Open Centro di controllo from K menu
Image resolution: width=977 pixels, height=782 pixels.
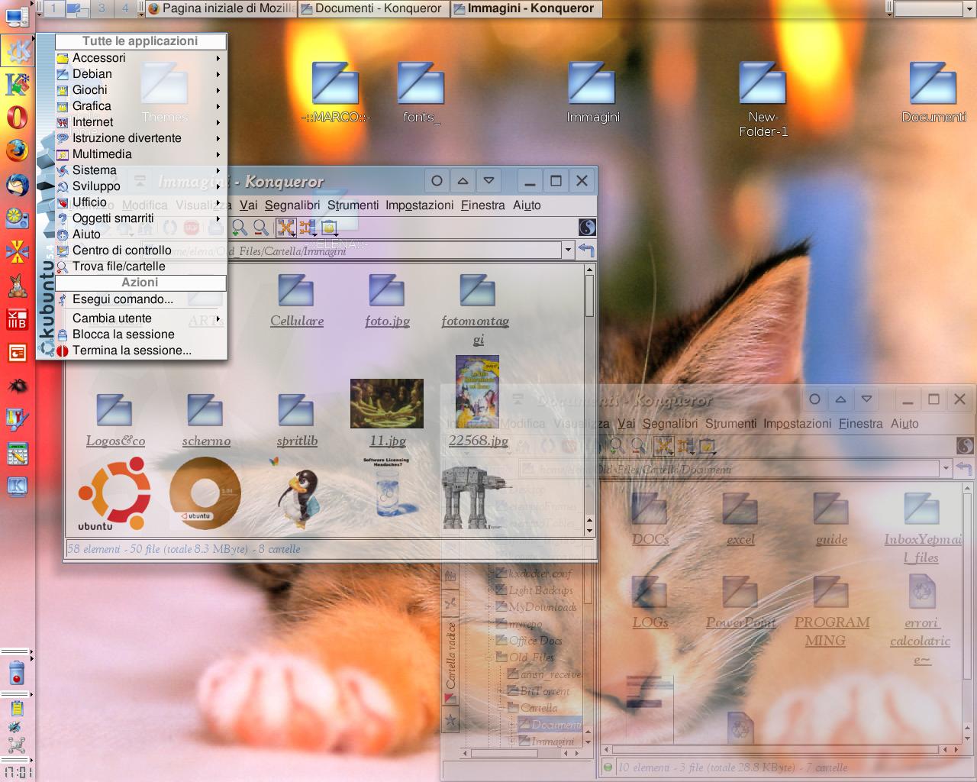(x=140, y=250)
